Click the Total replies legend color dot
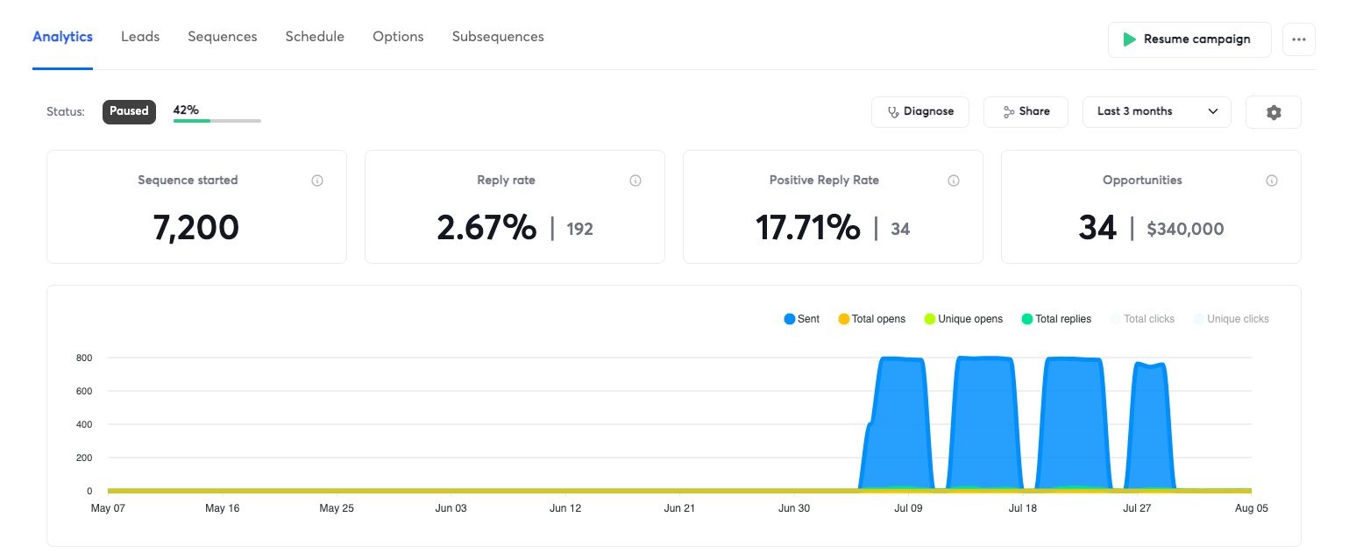Image resolution: width=1356 pixels, height=560 pixels. 1027,319
